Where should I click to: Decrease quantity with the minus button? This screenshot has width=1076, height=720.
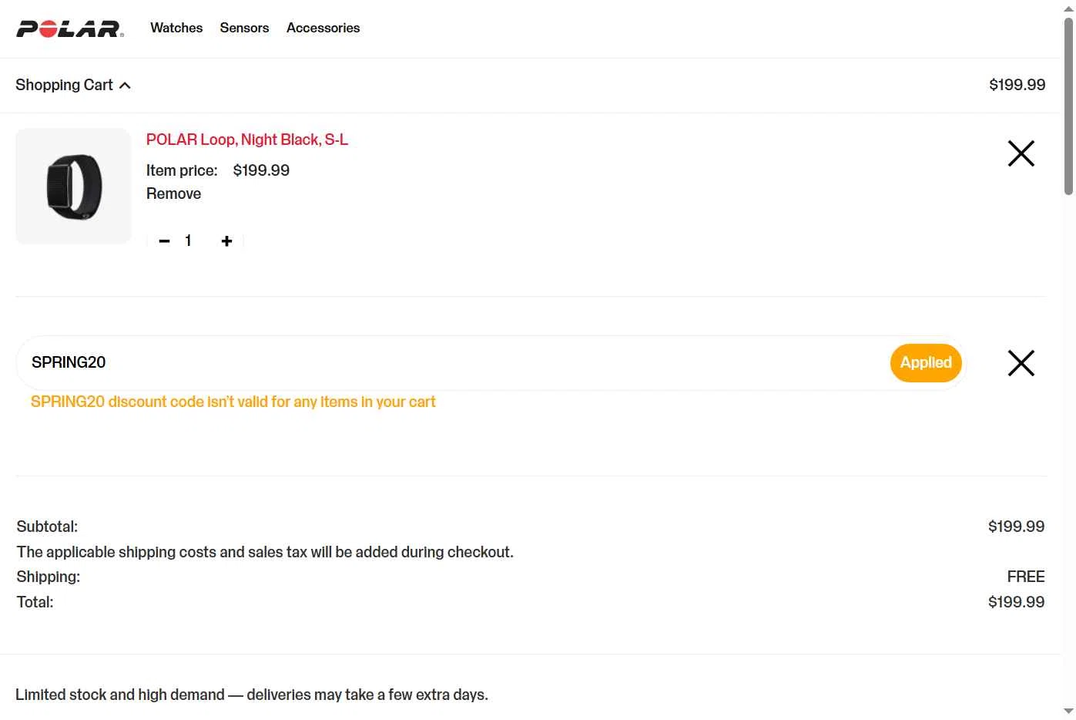[x=164, y=241]
